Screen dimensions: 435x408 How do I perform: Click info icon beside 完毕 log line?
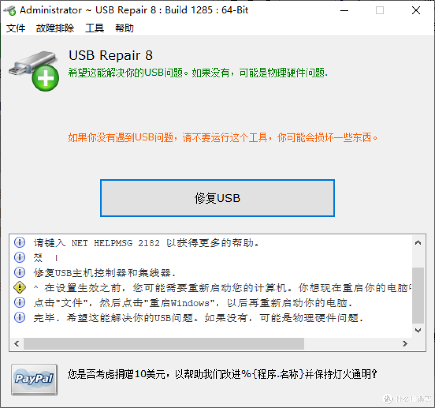pyautogui.click(x=19, y=317)
